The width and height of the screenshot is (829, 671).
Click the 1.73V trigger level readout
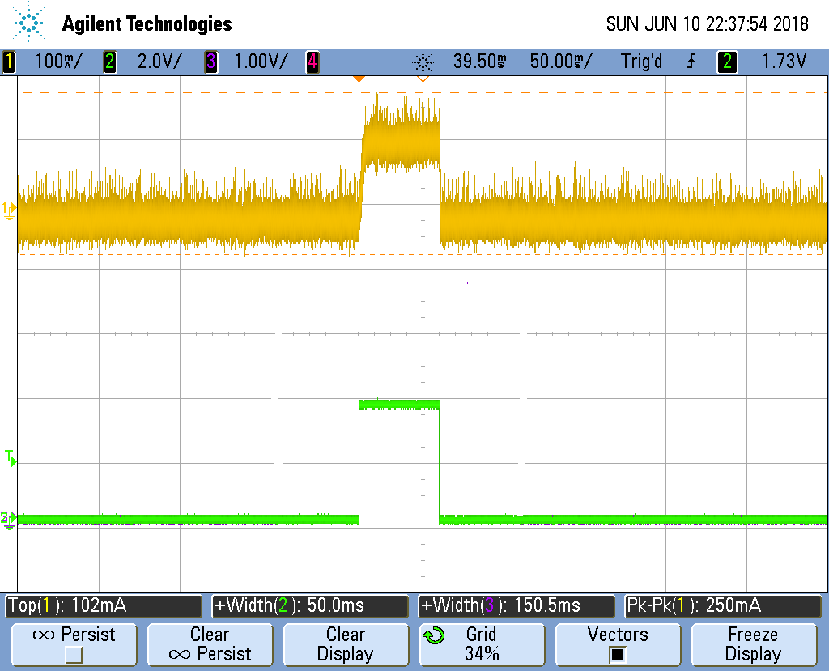[784, 62]
